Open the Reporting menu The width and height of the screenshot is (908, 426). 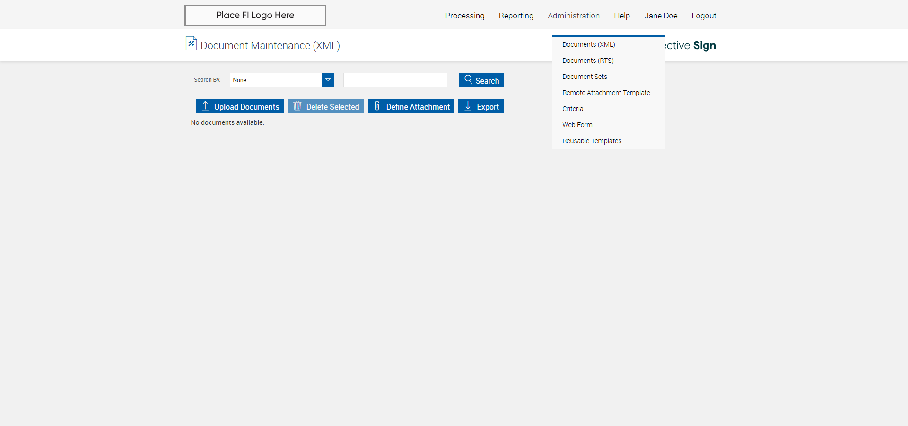point(516,16)
